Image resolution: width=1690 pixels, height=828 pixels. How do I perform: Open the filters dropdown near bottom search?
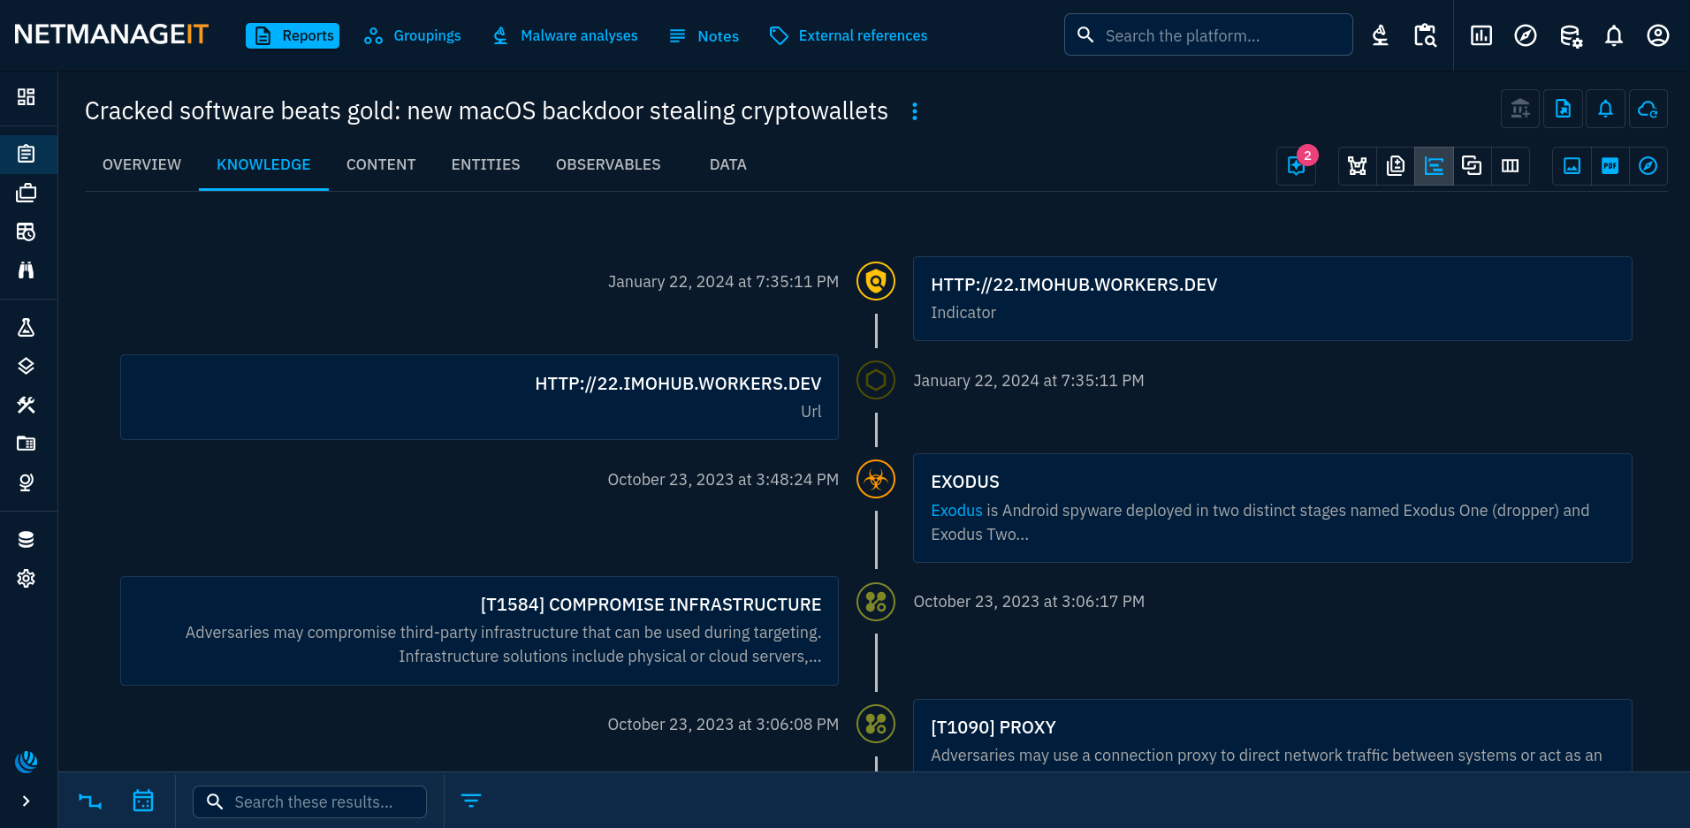click(471, 801)
